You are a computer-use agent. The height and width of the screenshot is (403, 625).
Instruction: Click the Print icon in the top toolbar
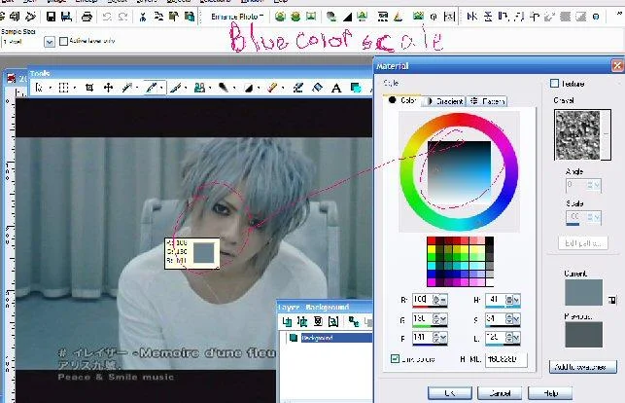87,17
